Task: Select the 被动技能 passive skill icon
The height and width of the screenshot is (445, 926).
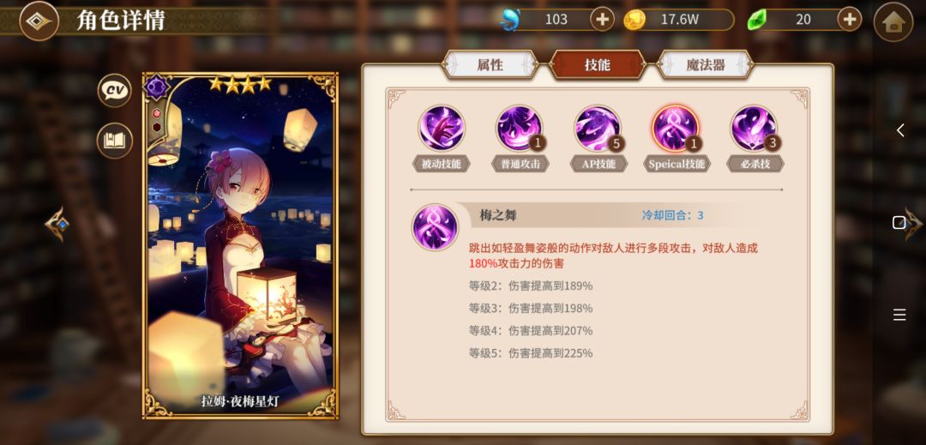Action: [442, 128]
